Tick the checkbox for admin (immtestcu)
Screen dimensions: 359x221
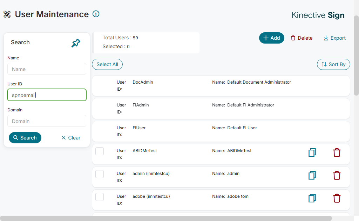pos(100,174)
